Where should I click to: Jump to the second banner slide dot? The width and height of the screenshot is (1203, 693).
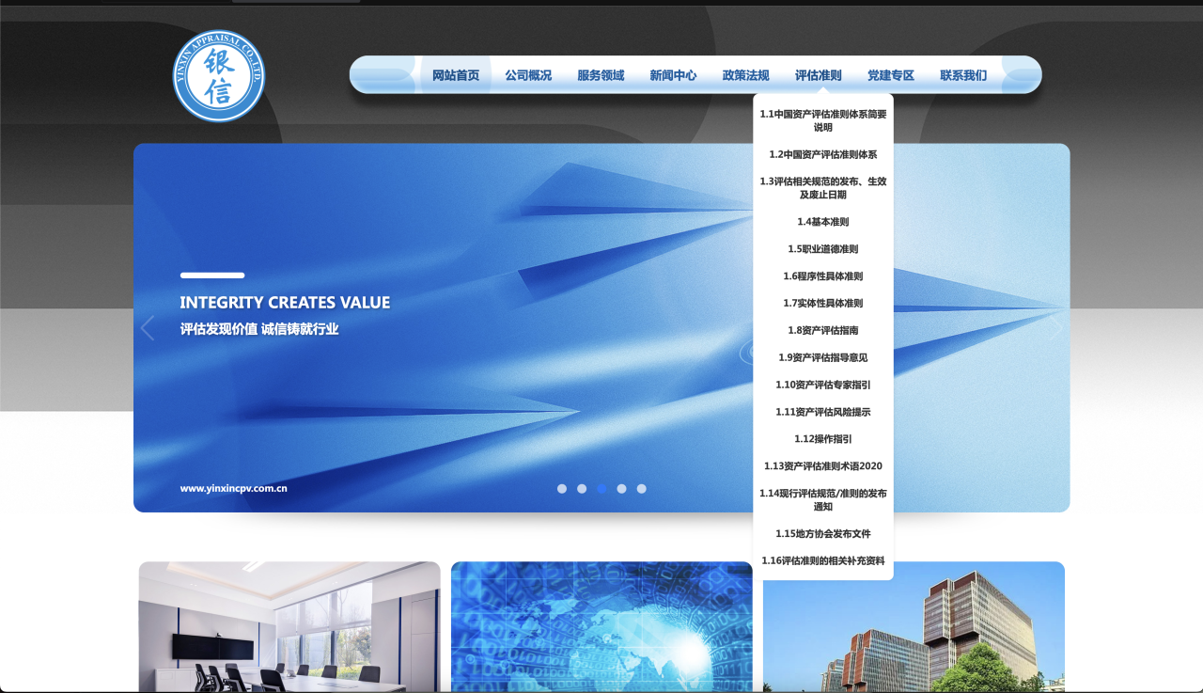click(x=582, y=489)
